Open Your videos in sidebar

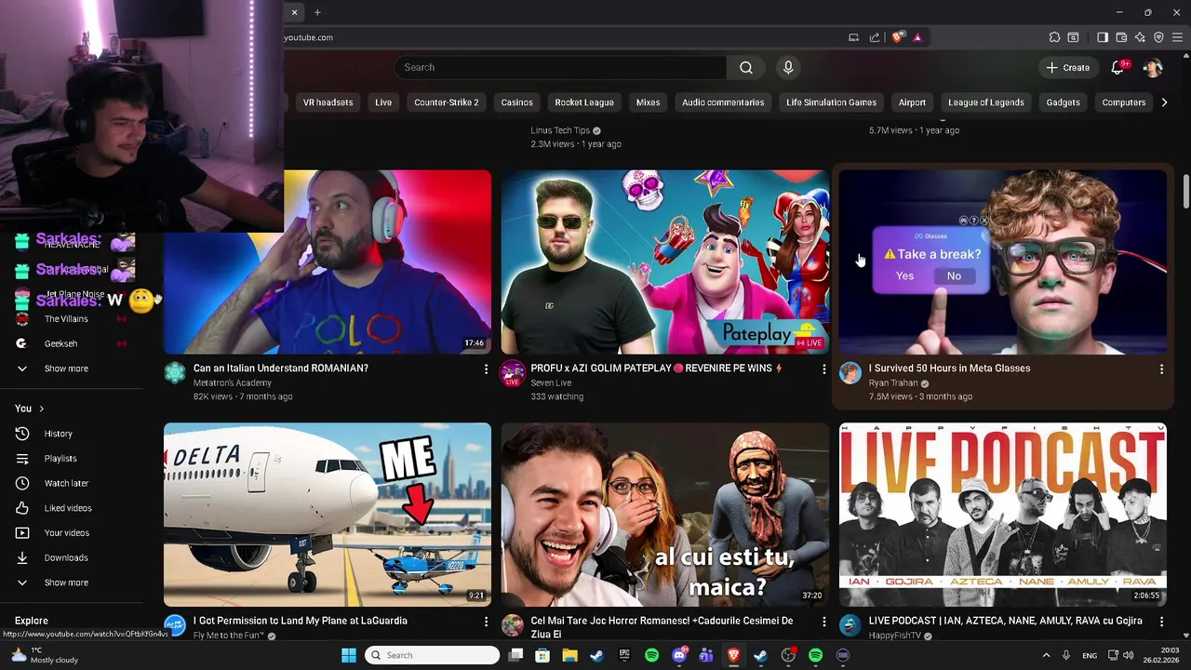pyautogui.click(x=67, y=533)
